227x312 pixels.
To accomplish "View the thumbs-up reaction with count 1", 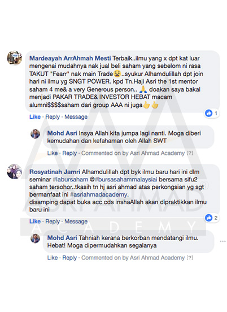I will click(212, 114).
